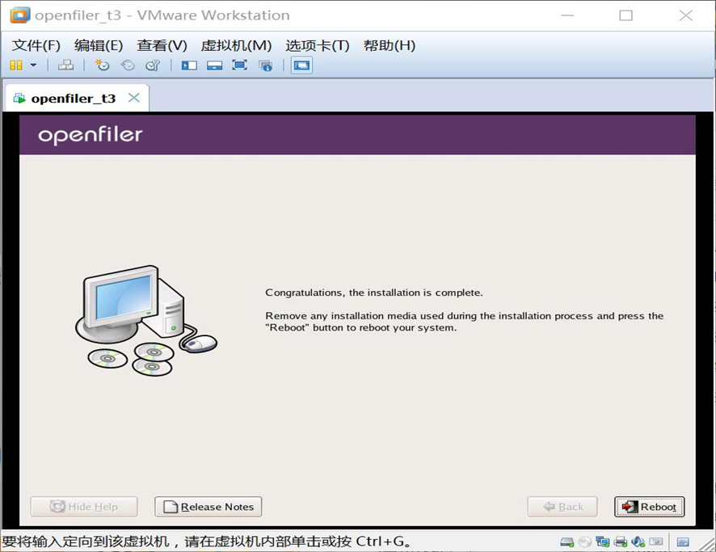Click the network adapter status icon
This screenshot has height=552, width=716.
point(603,542)
